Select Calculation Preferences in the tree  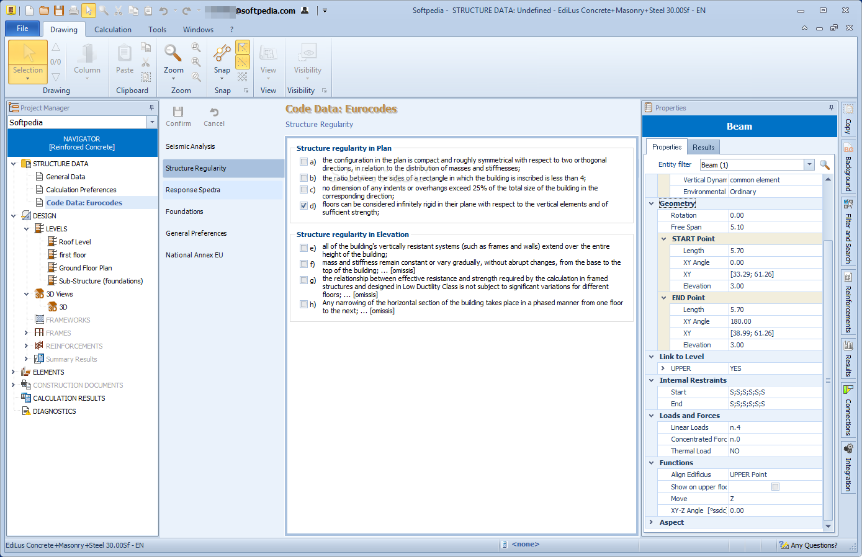81,190
